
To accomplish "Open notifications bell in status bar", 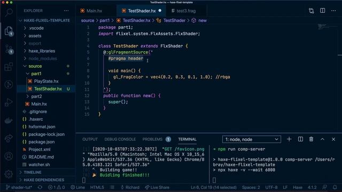I will coord(335,187).
